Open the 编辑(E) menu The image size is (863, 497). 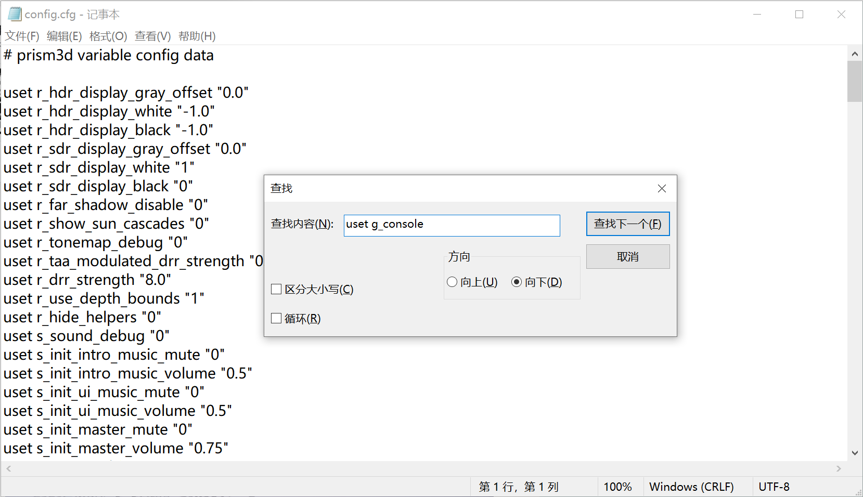64,36
